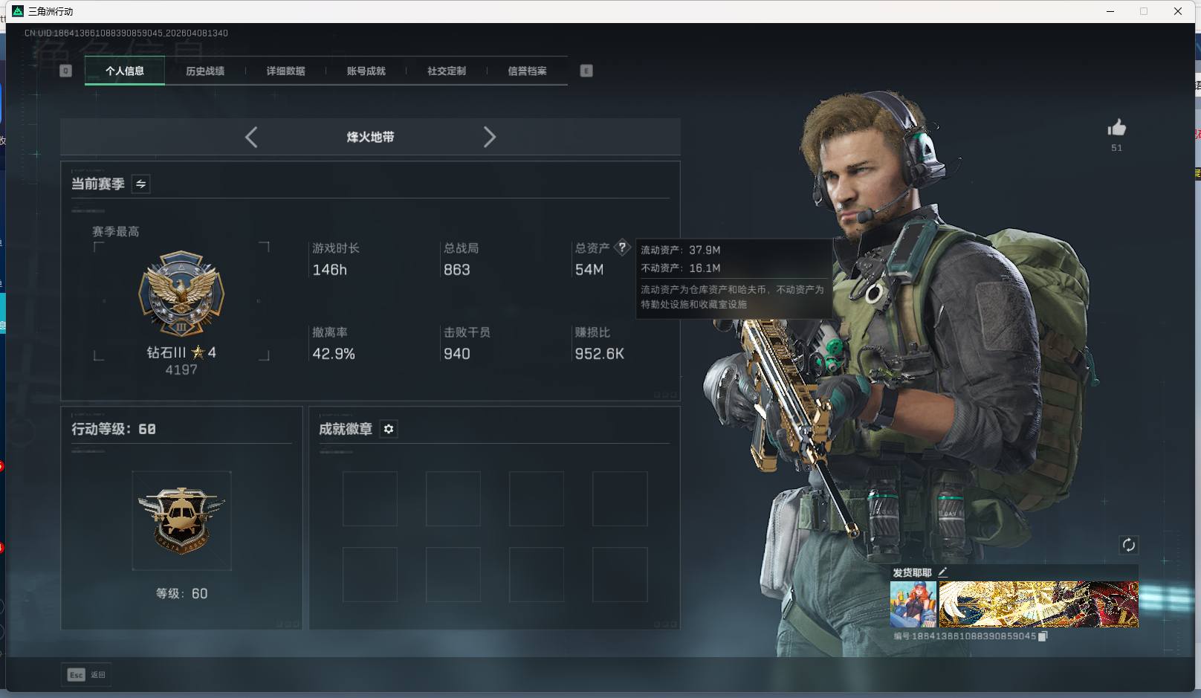1201x698 pixels.
Task: Click left arrow to switch from 烽火地带
Action: (251, 137)
